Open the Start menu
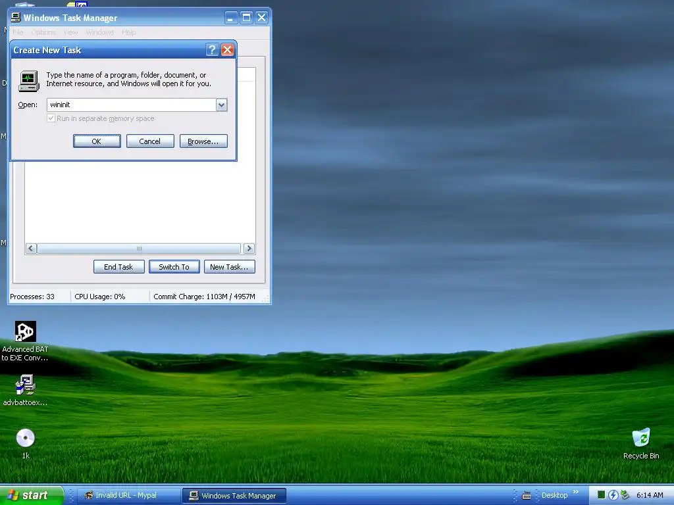This screenshot has width=674, height=505. [32, 495]
